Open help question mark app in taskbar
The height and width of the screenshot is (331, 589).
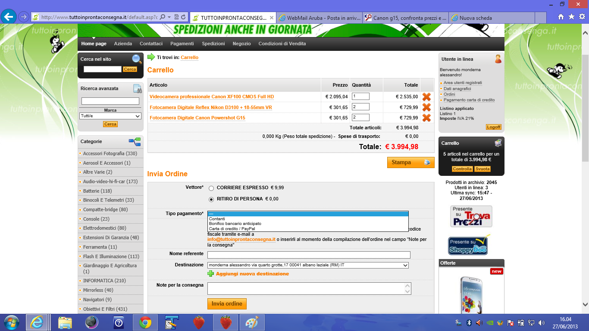point(119,322)
